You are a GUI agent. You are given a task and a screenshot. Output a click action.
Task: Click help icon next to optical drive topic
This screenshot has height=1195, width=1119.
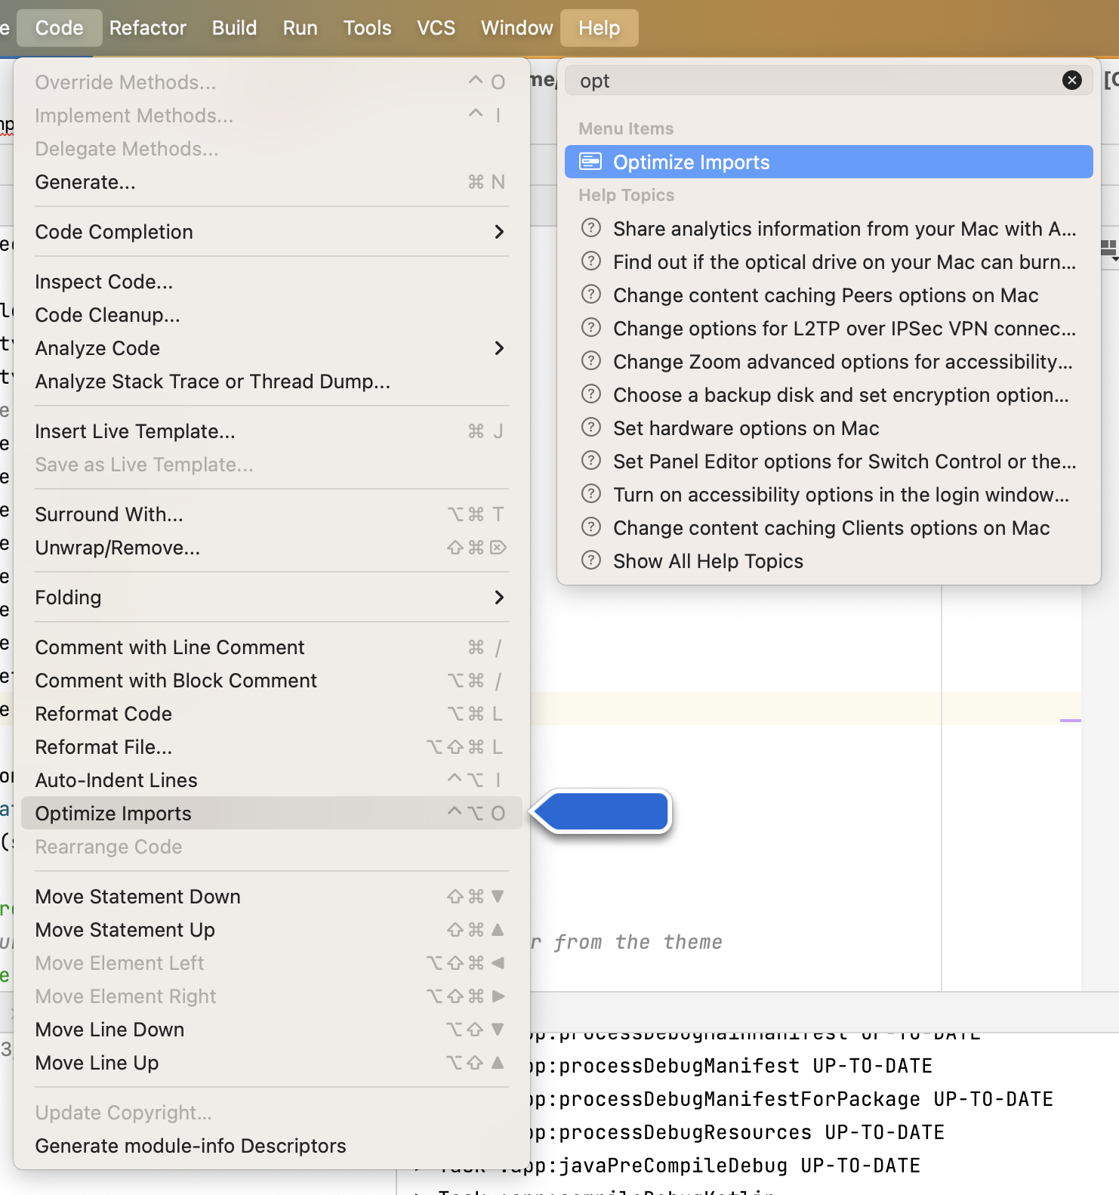[590, 261]
